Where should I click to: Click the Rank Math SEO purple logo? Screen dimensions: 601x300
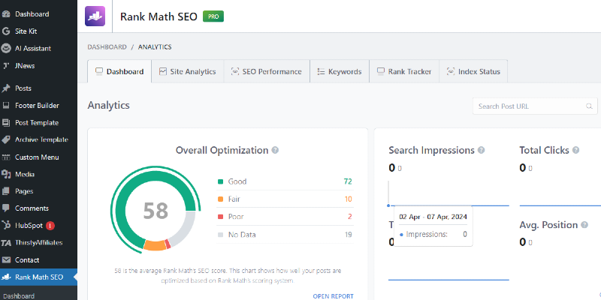coord(95,16)
